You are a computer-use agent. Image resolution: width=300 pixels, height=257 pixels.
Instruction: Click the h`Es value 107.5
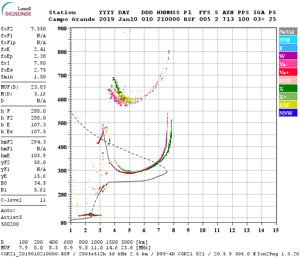coord(38,132)
